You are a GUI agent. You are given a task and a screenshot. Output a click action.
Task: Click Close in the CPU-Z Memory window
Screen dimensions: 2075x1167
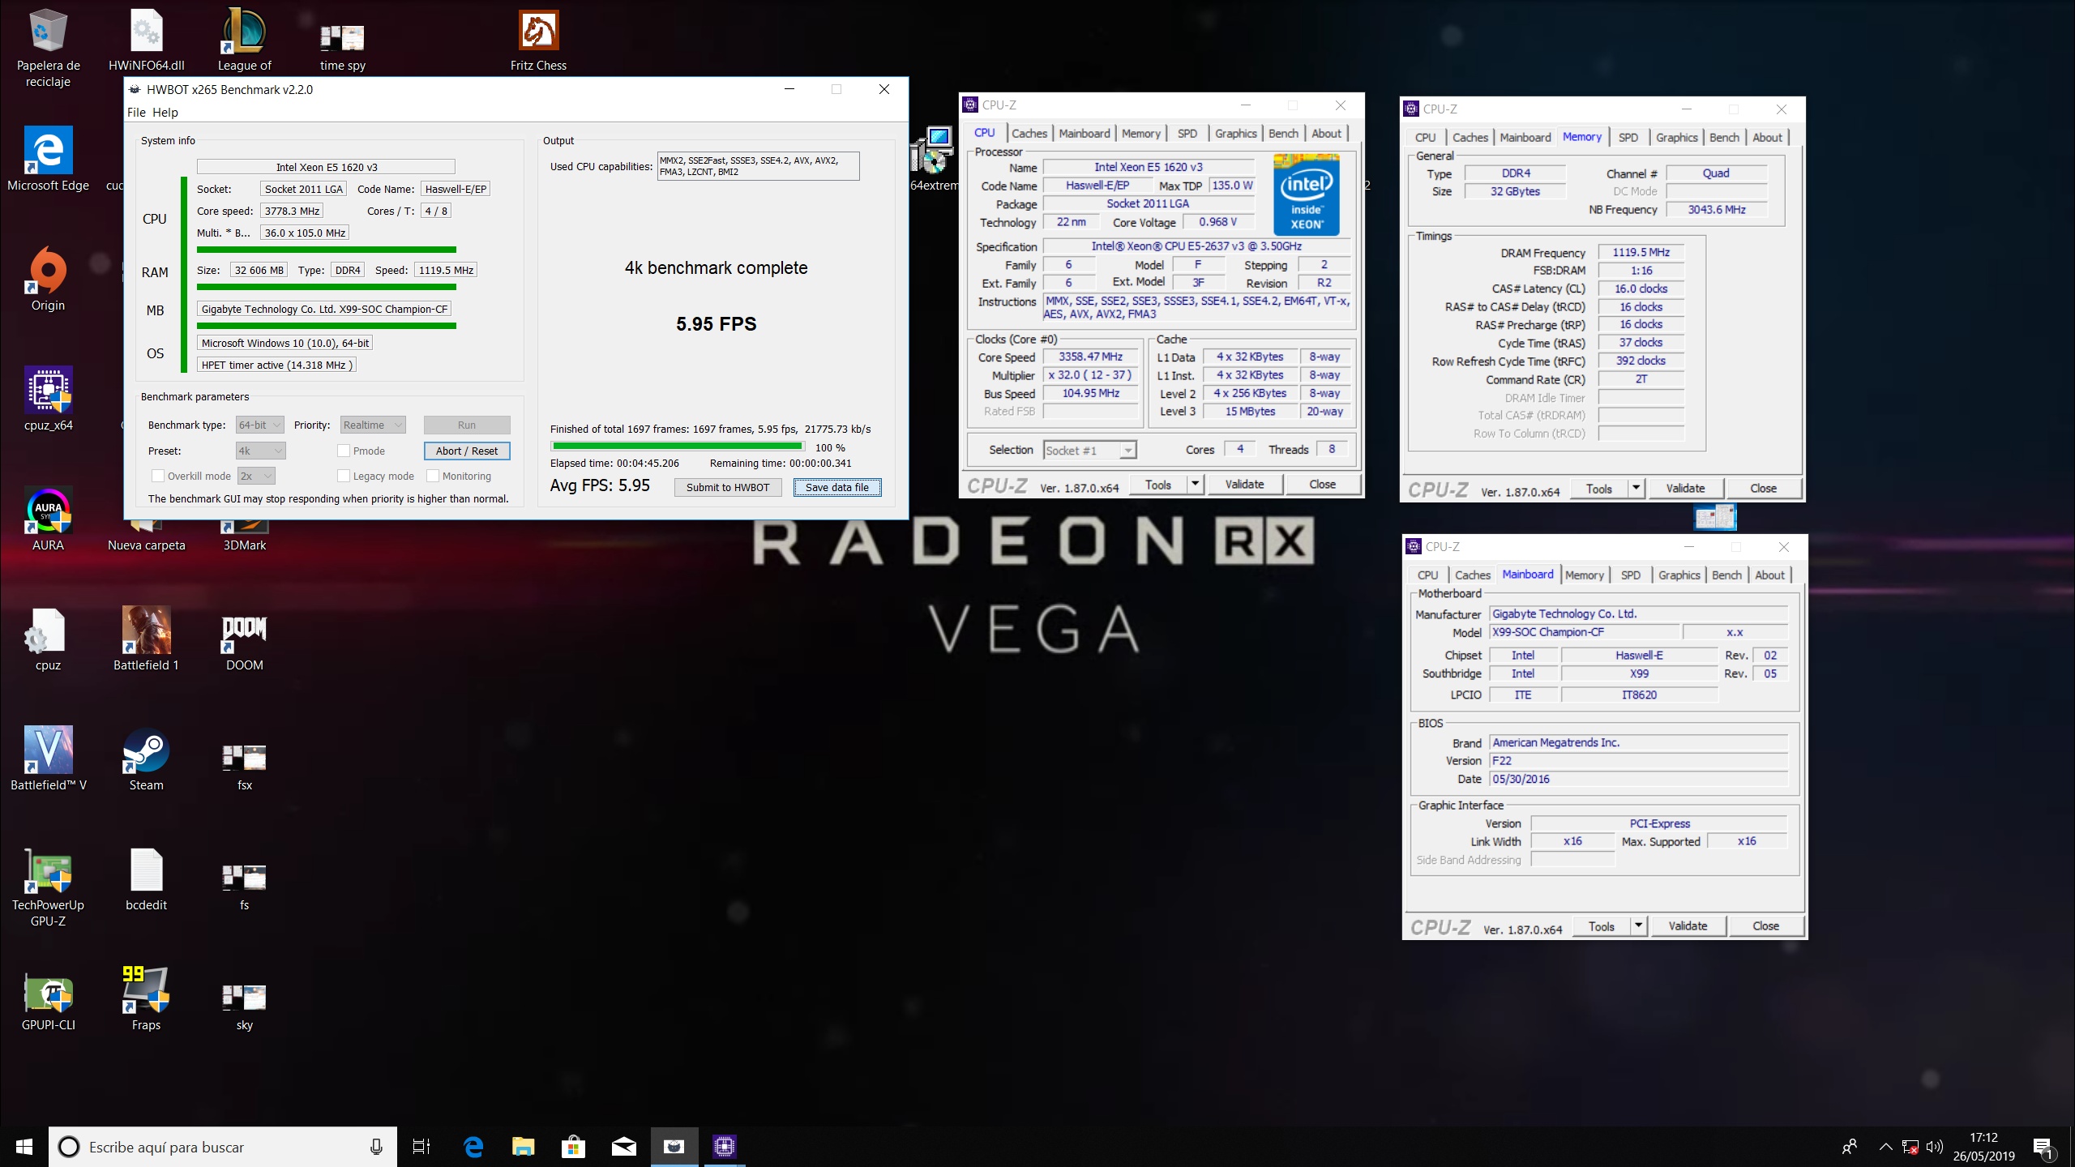point(1763,488)
